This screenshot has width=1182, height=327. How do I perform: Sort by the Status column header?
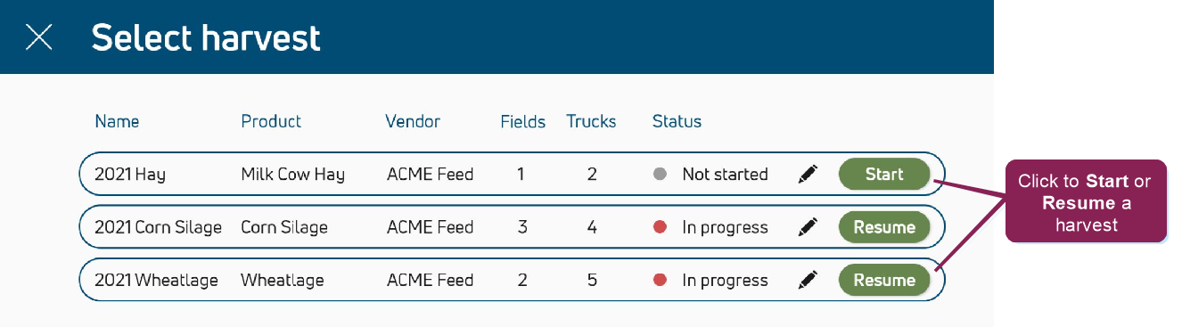(x=677, y=121)
